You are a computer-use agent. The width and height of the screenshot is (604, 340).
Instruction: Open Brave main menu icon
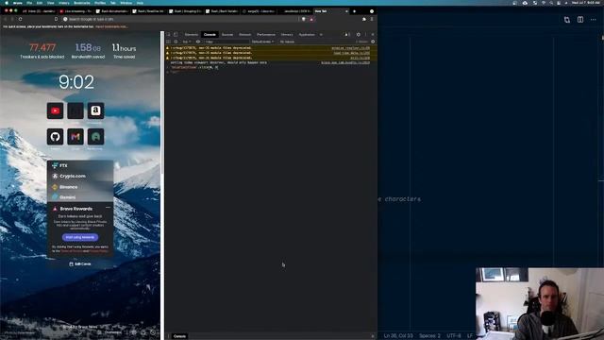372,19
